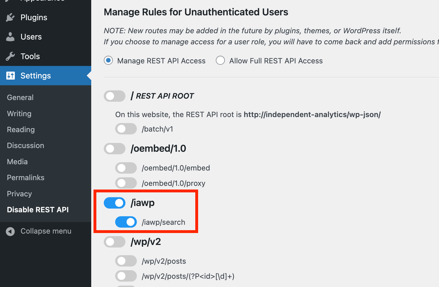Select Allow Full REST API Access option
The image size is (439, 287).
220,61
